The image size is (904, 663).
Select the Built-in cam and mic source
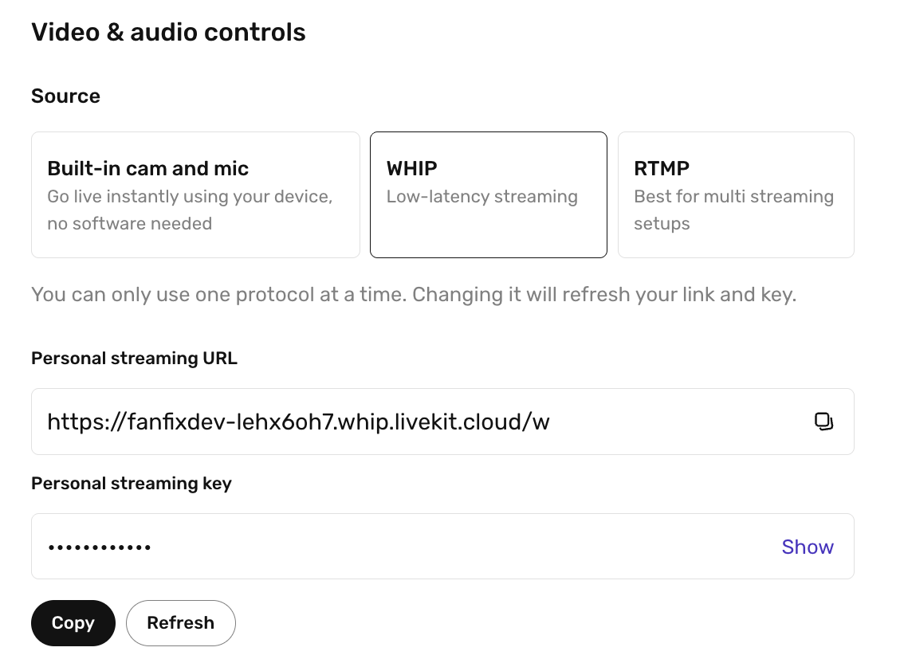[195, 194]
